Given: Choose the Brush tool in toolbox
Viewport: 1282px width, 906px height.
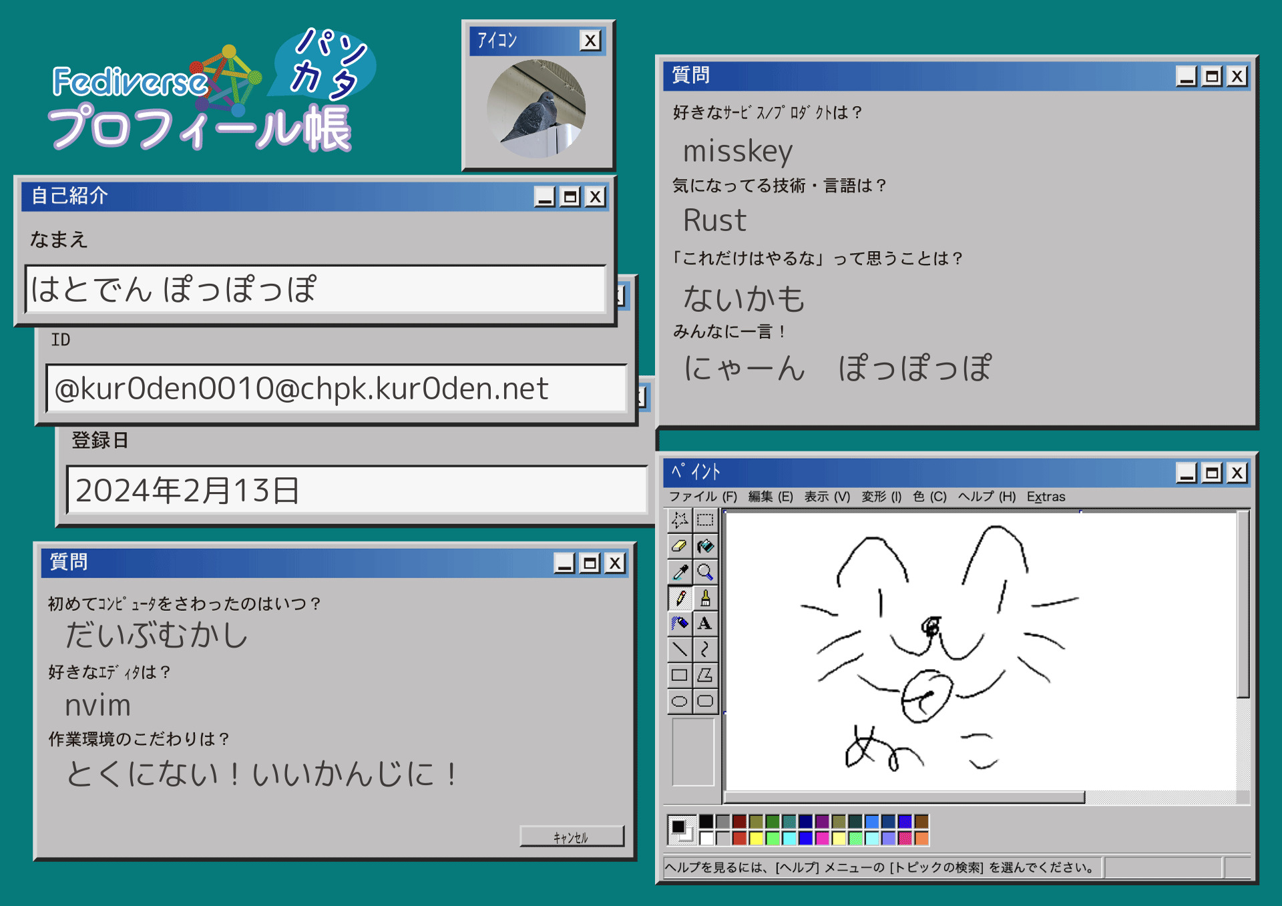Looking at the screenshot, I should click(x=705, y=598).
